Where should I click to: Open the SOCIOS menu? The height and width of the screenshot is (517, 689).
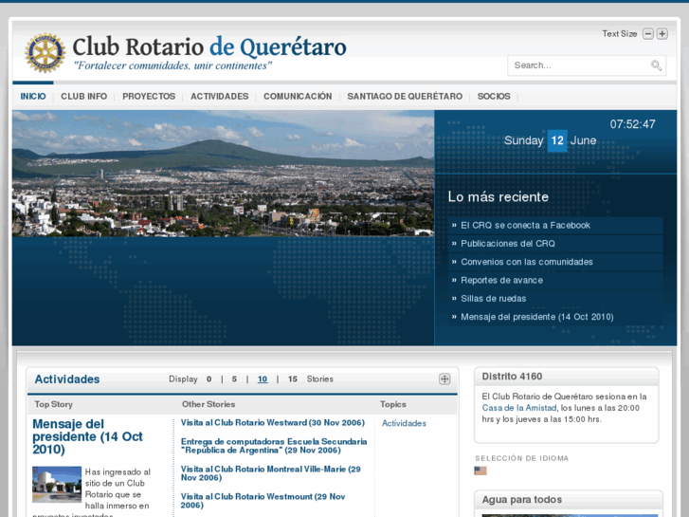pos(494,97)
